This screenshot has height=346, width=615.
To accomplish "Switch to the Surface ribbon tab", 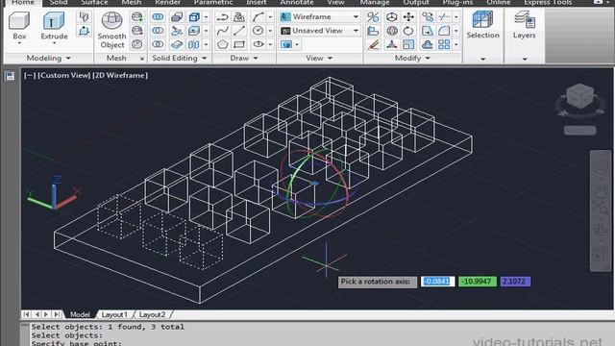I will tap(94, 2).
